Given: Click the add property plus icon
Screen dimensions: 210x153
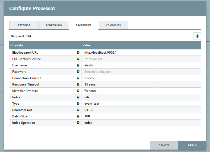Looking at the screenshot, I should coord(197,36).
